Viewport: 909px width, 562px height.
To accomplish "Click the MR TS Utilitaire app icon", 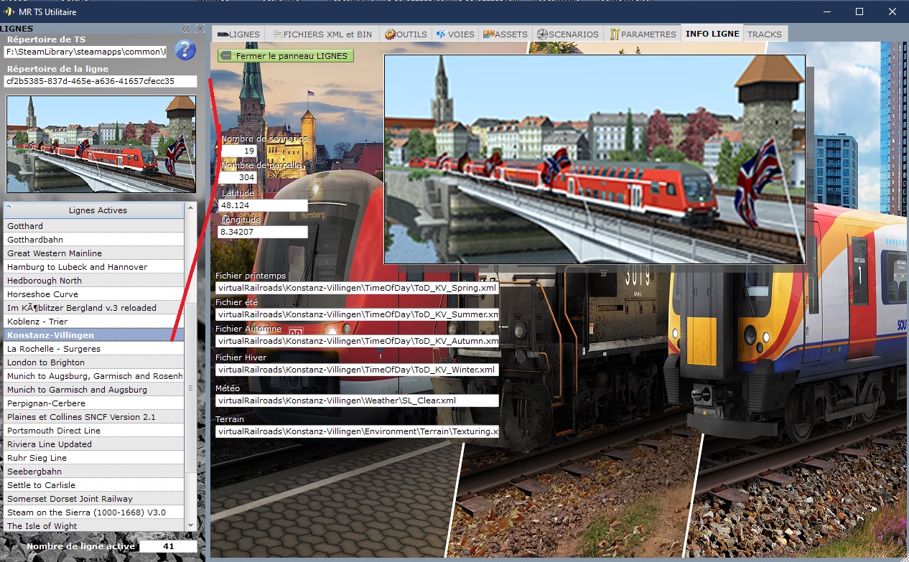I will [9, 11].
